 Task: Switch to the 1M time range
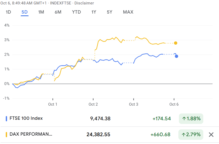pos(41,12)
